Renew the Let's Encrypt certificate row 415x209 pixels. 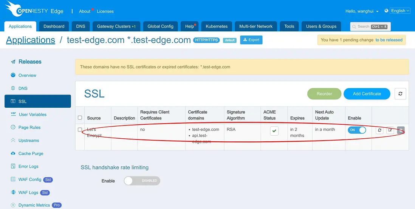pos(379,130)
